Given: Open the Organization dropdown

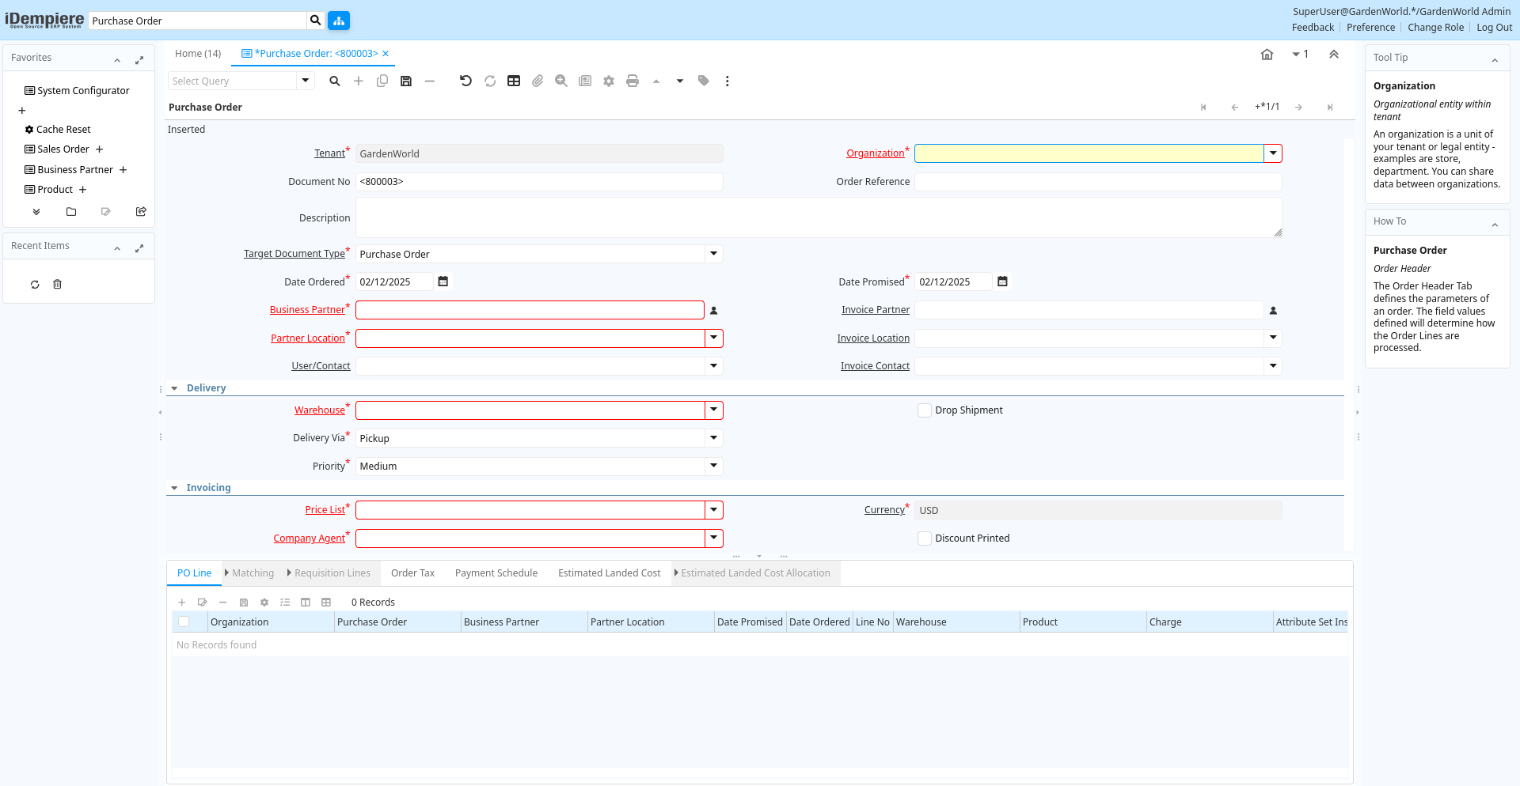Looking at the screenshot, I should pos(1272,153).
